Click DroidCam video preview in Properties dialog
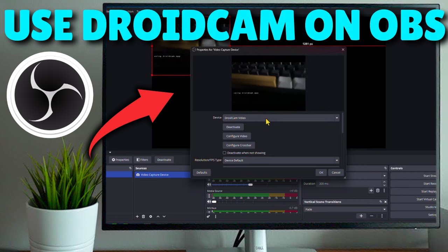This screenshot has width=448, height=252. [268, 83]
